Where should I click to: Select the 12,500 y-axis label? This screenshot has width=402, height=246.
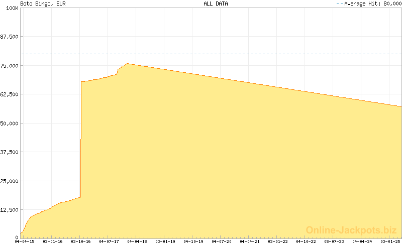10,210
